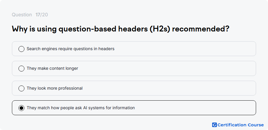
Task: Click the 17/20 progress counter
Action: pos(42,15)
